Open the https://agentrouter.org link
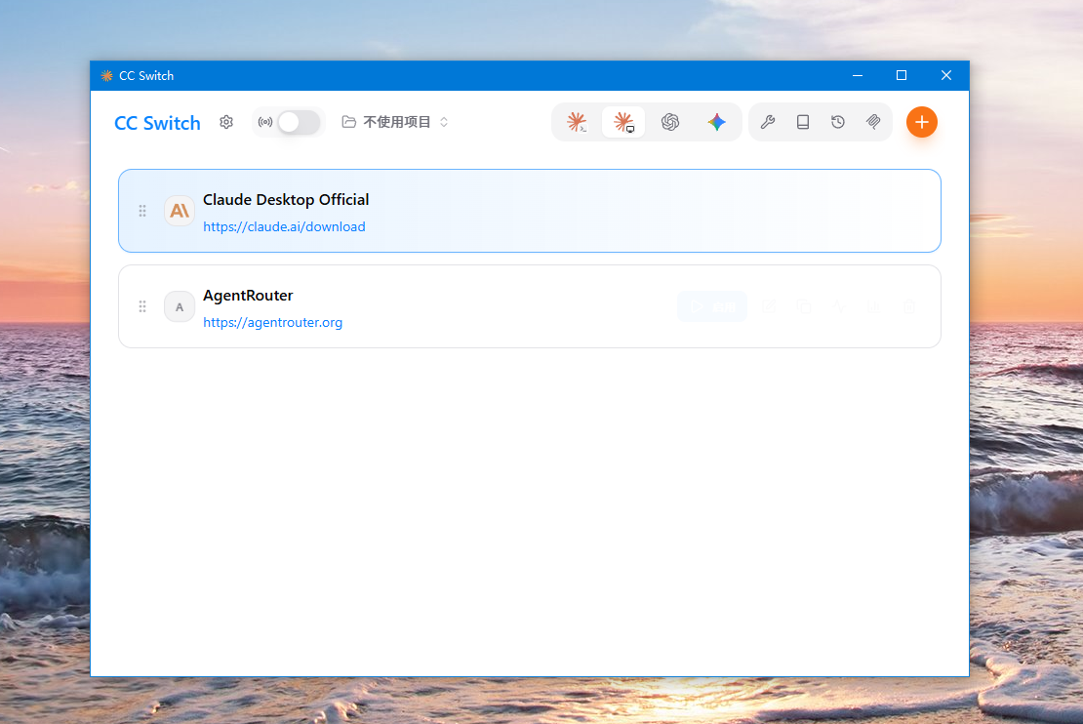This screenshot has height=724, width=1083. point(273,323)
